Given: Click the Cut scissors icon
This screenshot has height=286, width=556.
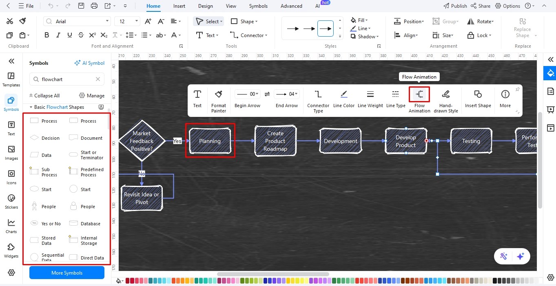Looking at the screenshot, I should point(10,21).
